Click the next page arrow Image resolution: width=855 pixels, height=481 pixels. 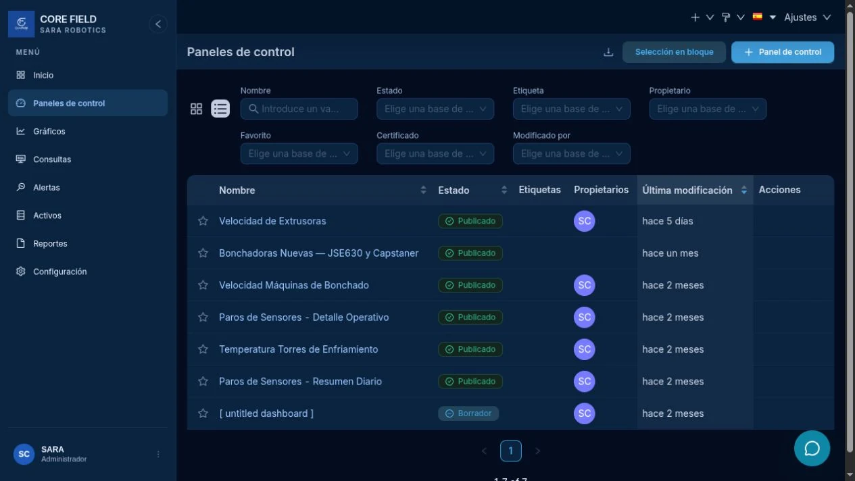[538, 451]
